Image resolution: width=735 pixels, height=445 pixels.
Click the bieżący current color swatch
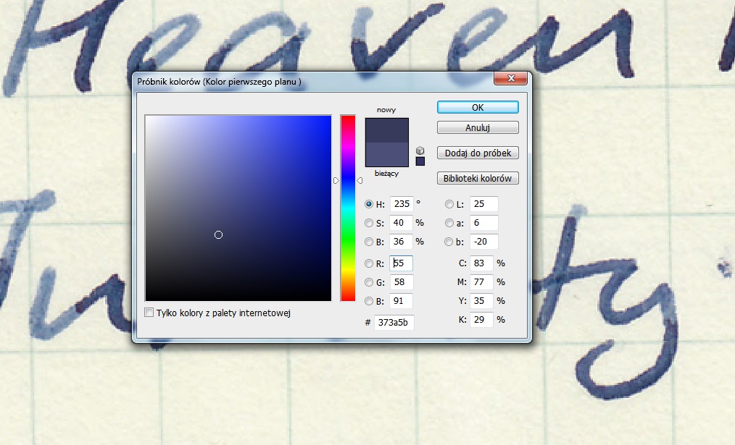[x=387, y=155]
